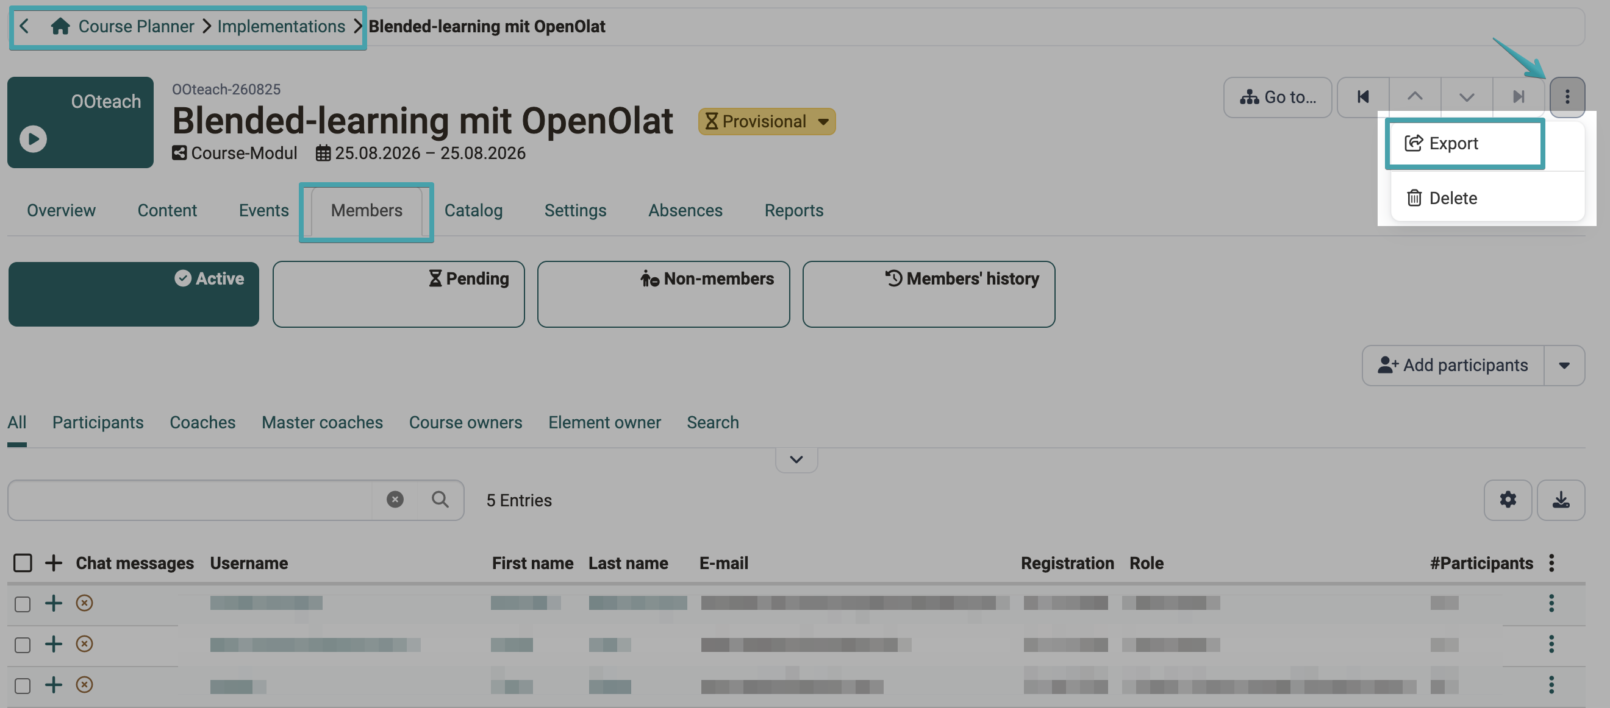
Task: Switch to the Settings tab
Action: pos(575,210)
